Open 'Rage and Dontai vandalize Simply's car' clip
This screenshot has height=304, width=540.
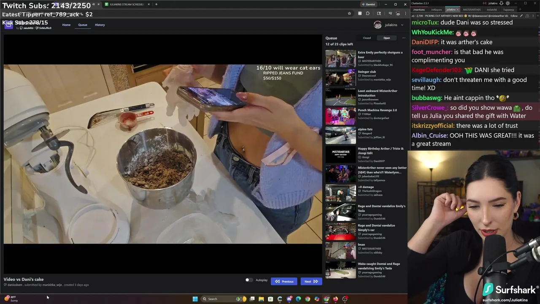[x=376, y=228]
